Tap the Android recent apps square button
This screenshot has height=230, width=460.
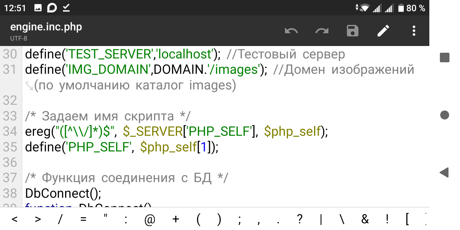click(445, 57)
